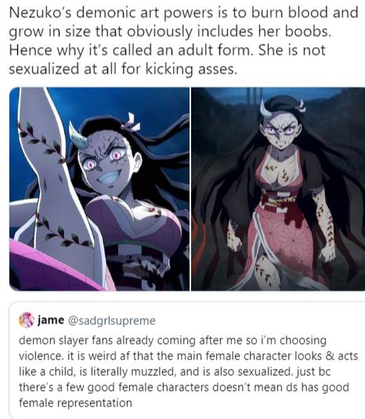Click the main tweet text about Nezuko's powers
Viewport: 365px width, 419px height.
click(183, 41)
